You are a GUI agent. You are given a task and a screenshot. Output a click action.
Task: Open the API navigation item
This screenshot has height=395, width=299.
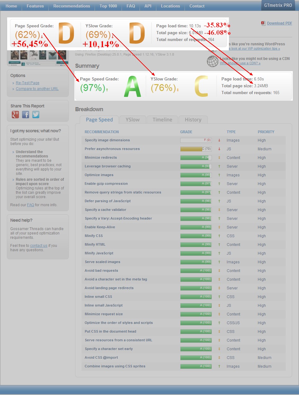pos(148,6)
